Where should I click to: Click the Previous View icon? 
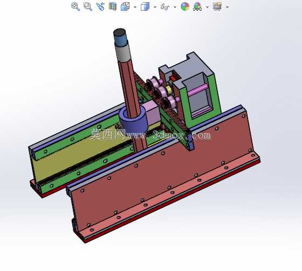pyautogui.click(x=100, y=6)
